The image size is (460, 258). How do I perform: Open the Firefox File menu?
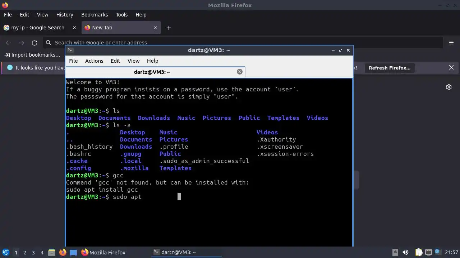pyautogui.click(x=8, y=15)
